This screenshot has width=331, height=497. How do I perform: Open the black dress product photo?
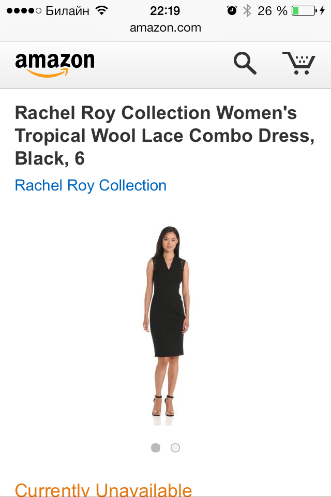165,326
